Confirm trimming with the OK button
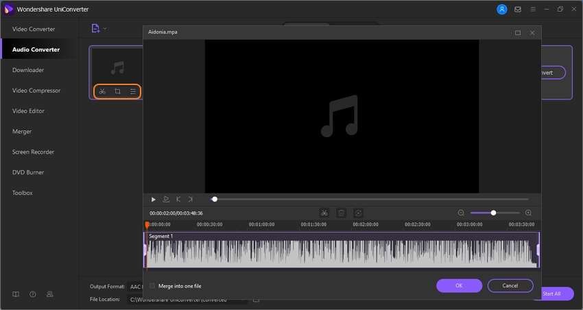 [459, 285]
